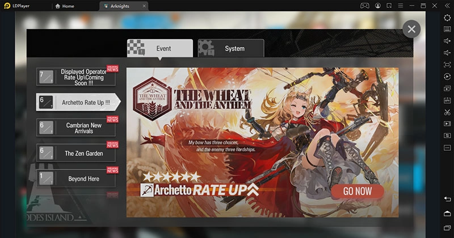
Task: Open the multi-instance add window icon
Action: click(447, 88)
